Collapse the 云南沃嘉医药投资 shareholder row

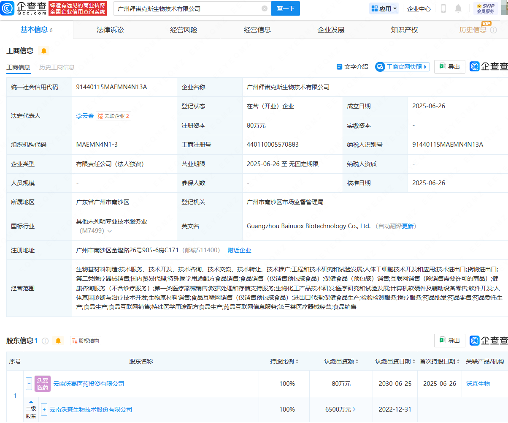[29, 384]
